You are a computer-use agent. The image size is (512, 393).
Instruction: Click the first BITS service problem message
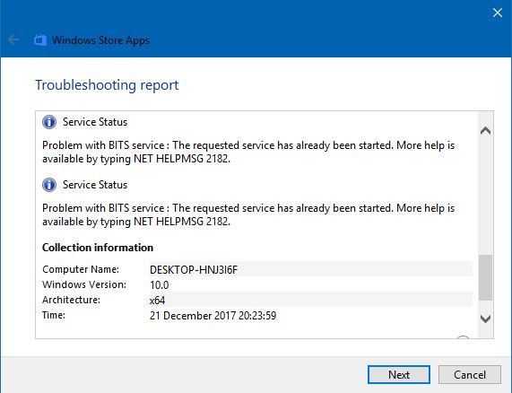click(x=248, y=152)
